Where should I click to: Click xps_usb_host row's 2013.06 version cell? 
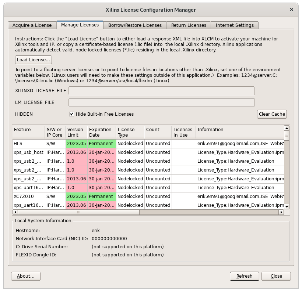[x=77, y=152]
